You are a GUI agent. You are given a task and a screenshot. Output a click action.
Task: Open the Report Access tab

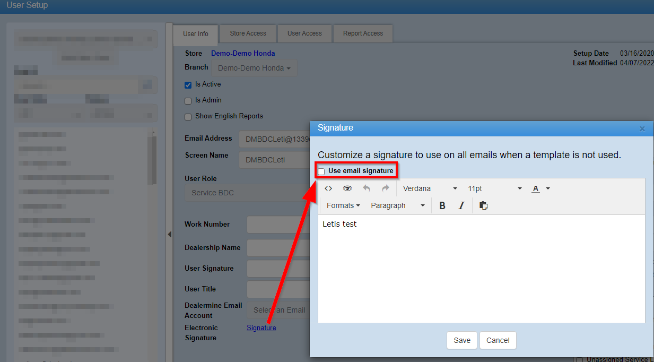click(x=363, y=33)
